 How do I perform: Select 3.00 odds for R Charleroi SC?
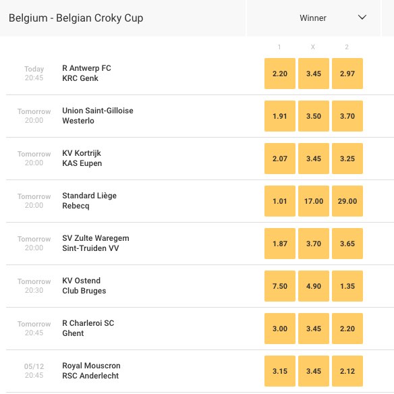(x=280, y=329)
